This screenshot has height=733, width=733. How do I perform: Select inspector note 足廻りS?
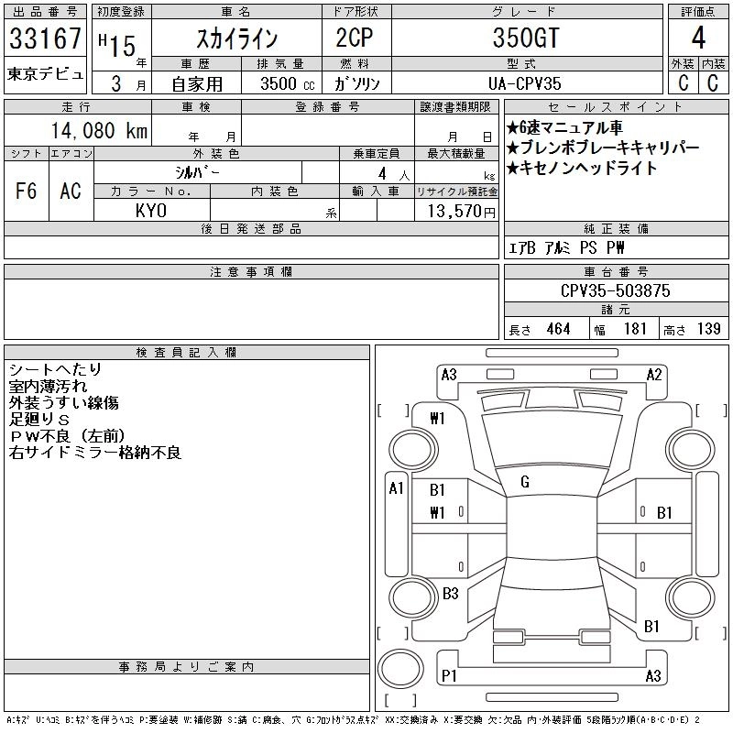tap(39, 420)
